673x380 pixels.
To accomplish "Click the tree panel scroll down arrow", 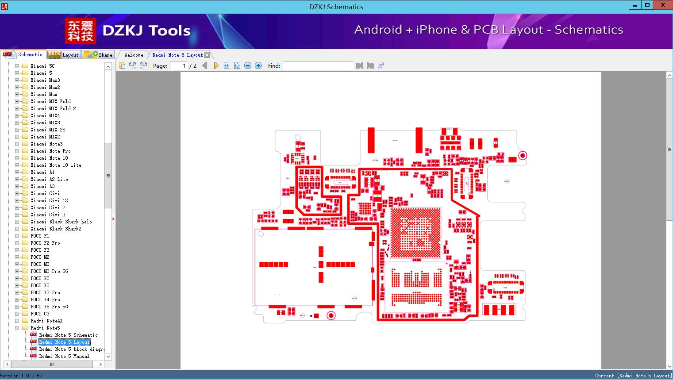I will tap(108, 357).
